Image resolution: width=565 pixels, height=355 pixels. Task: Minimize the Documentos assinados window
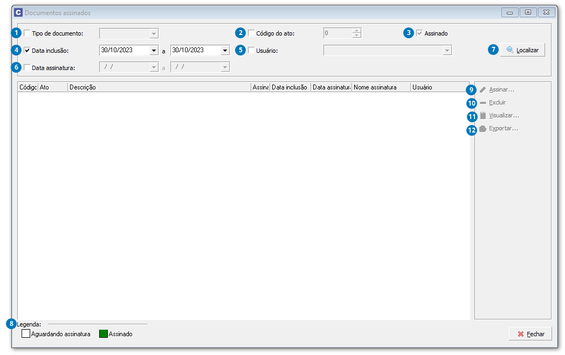[x=509, y=12]
